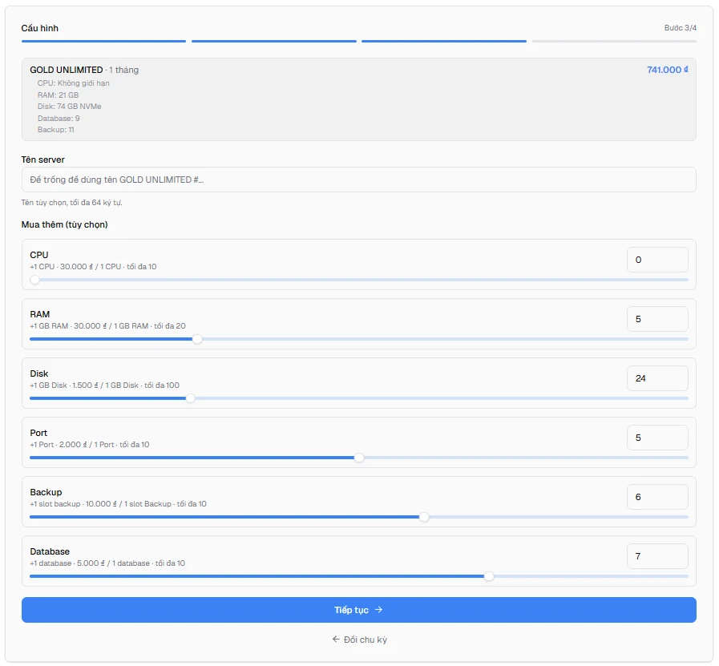
Task: Click the Disk slider handle
Action: [190, 398]
